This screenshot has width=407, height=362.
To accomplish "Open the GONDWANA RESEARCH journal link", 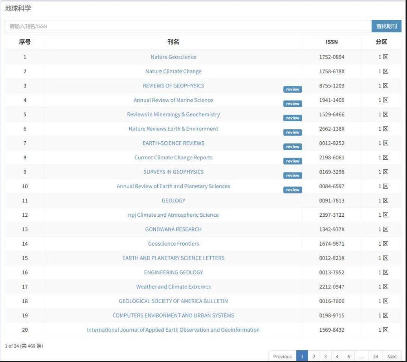I will (173, 229).
